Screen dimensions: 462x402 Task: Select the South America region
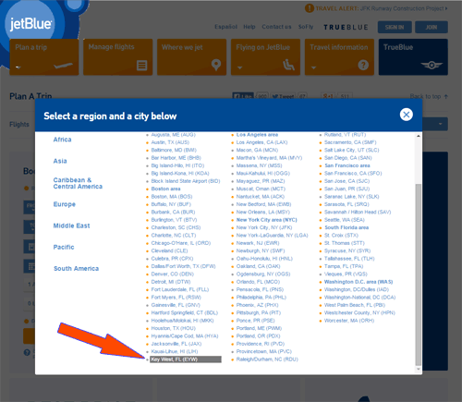tap(76, 269)
